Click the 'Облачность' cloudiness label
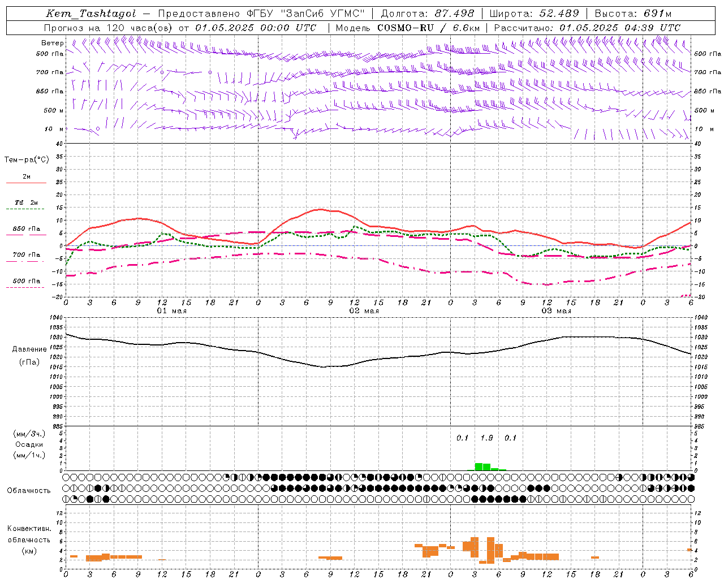 pos(29,491)
